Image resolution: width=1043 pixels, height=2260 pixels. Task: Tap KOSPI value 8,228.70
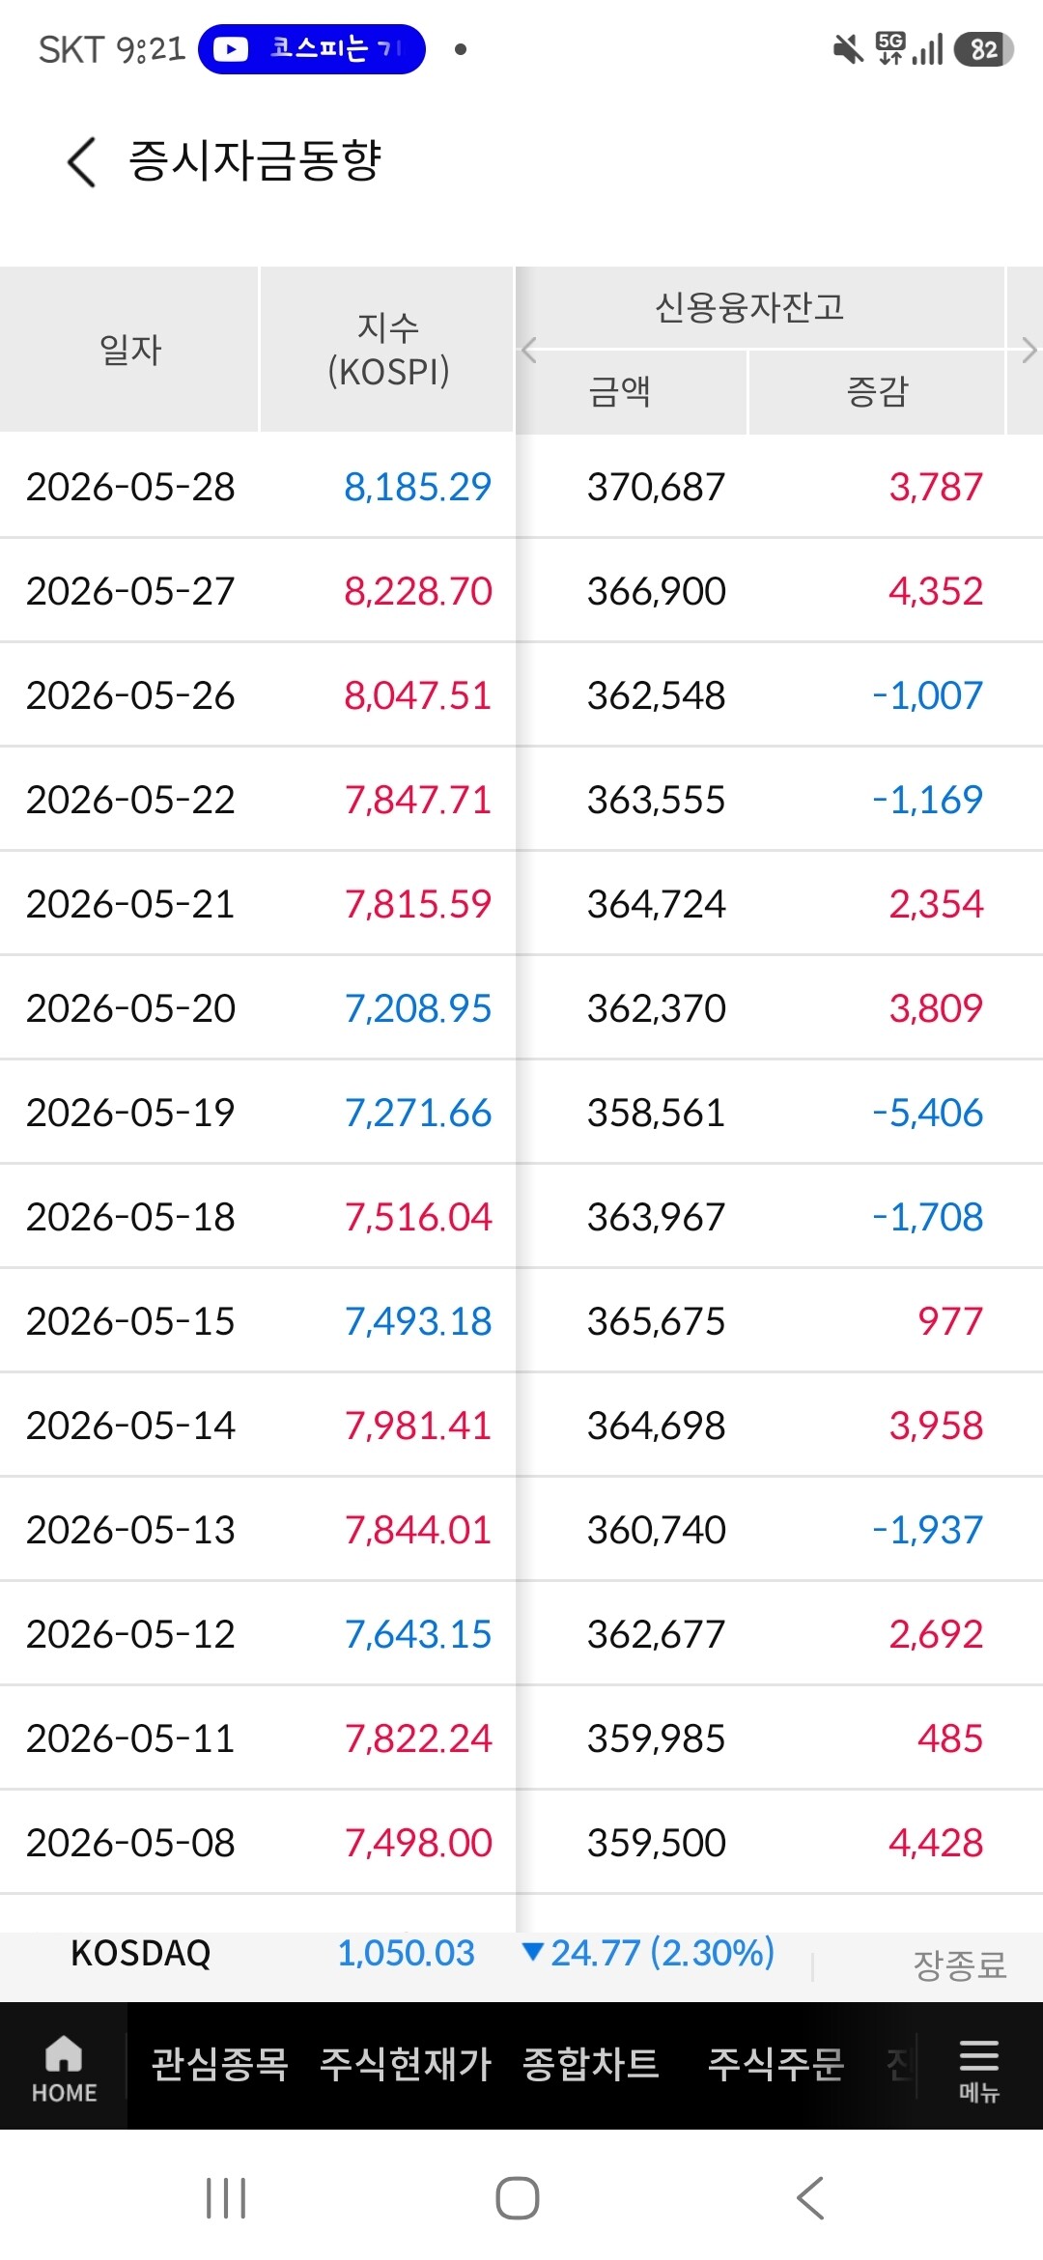(418, 591)
